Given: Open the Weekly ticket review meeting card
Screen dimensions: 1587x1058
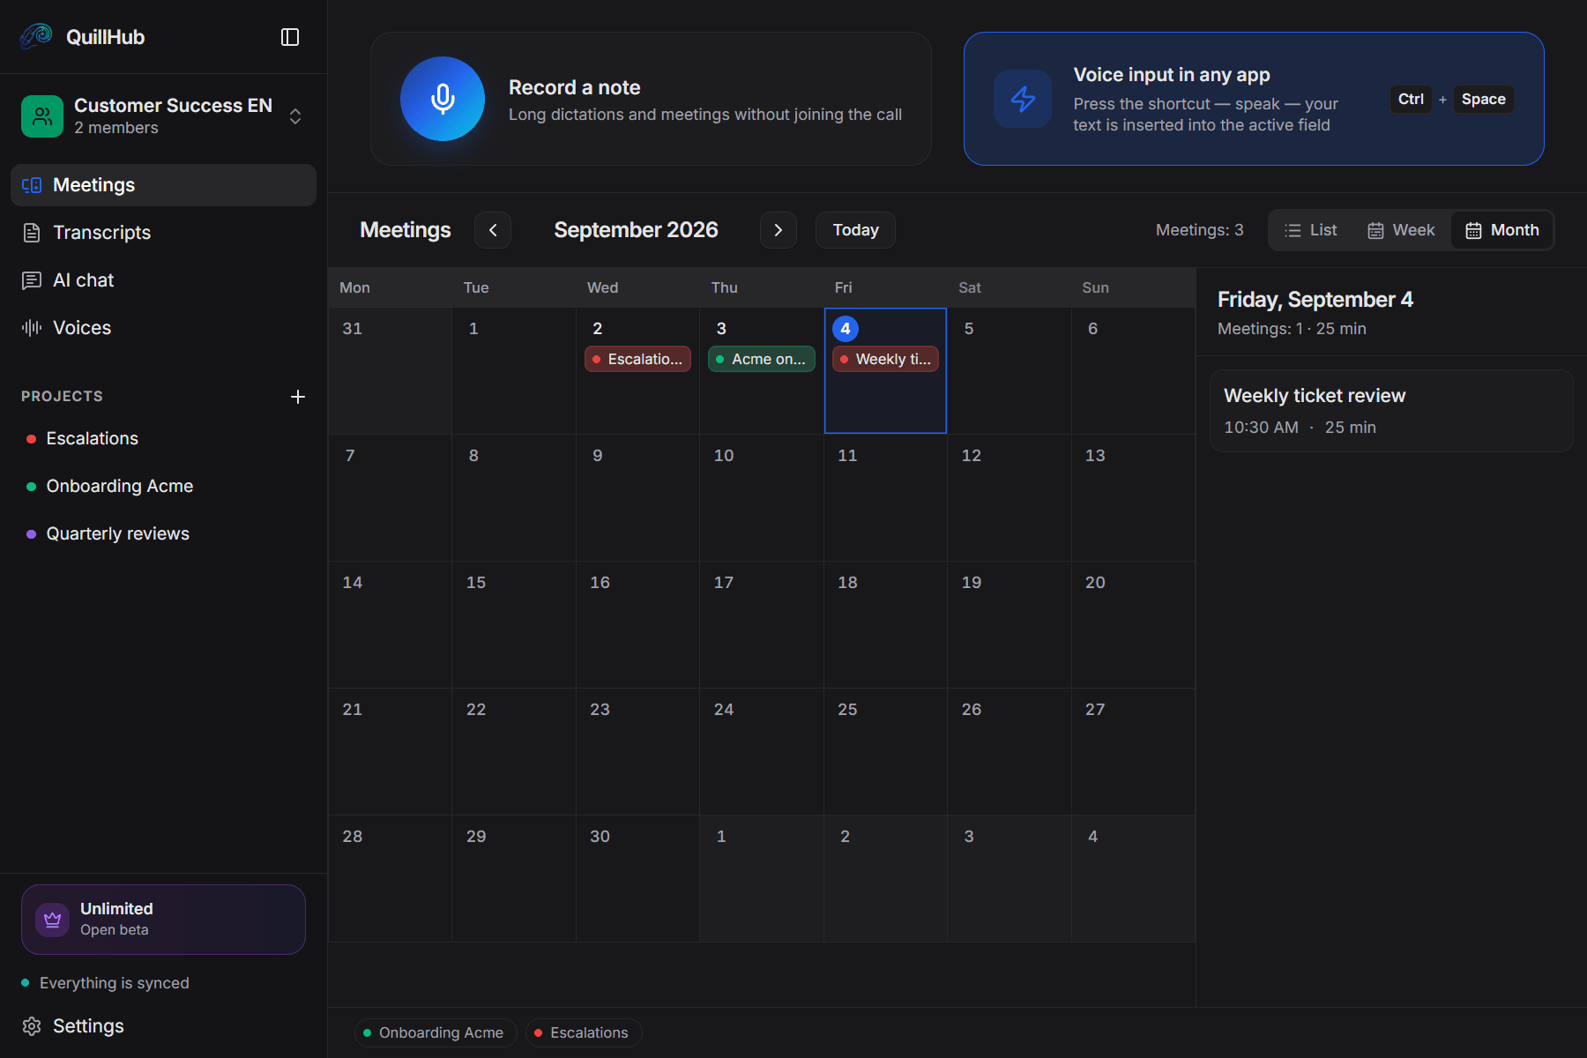Looking at the screenshot, I should 1391,411.
